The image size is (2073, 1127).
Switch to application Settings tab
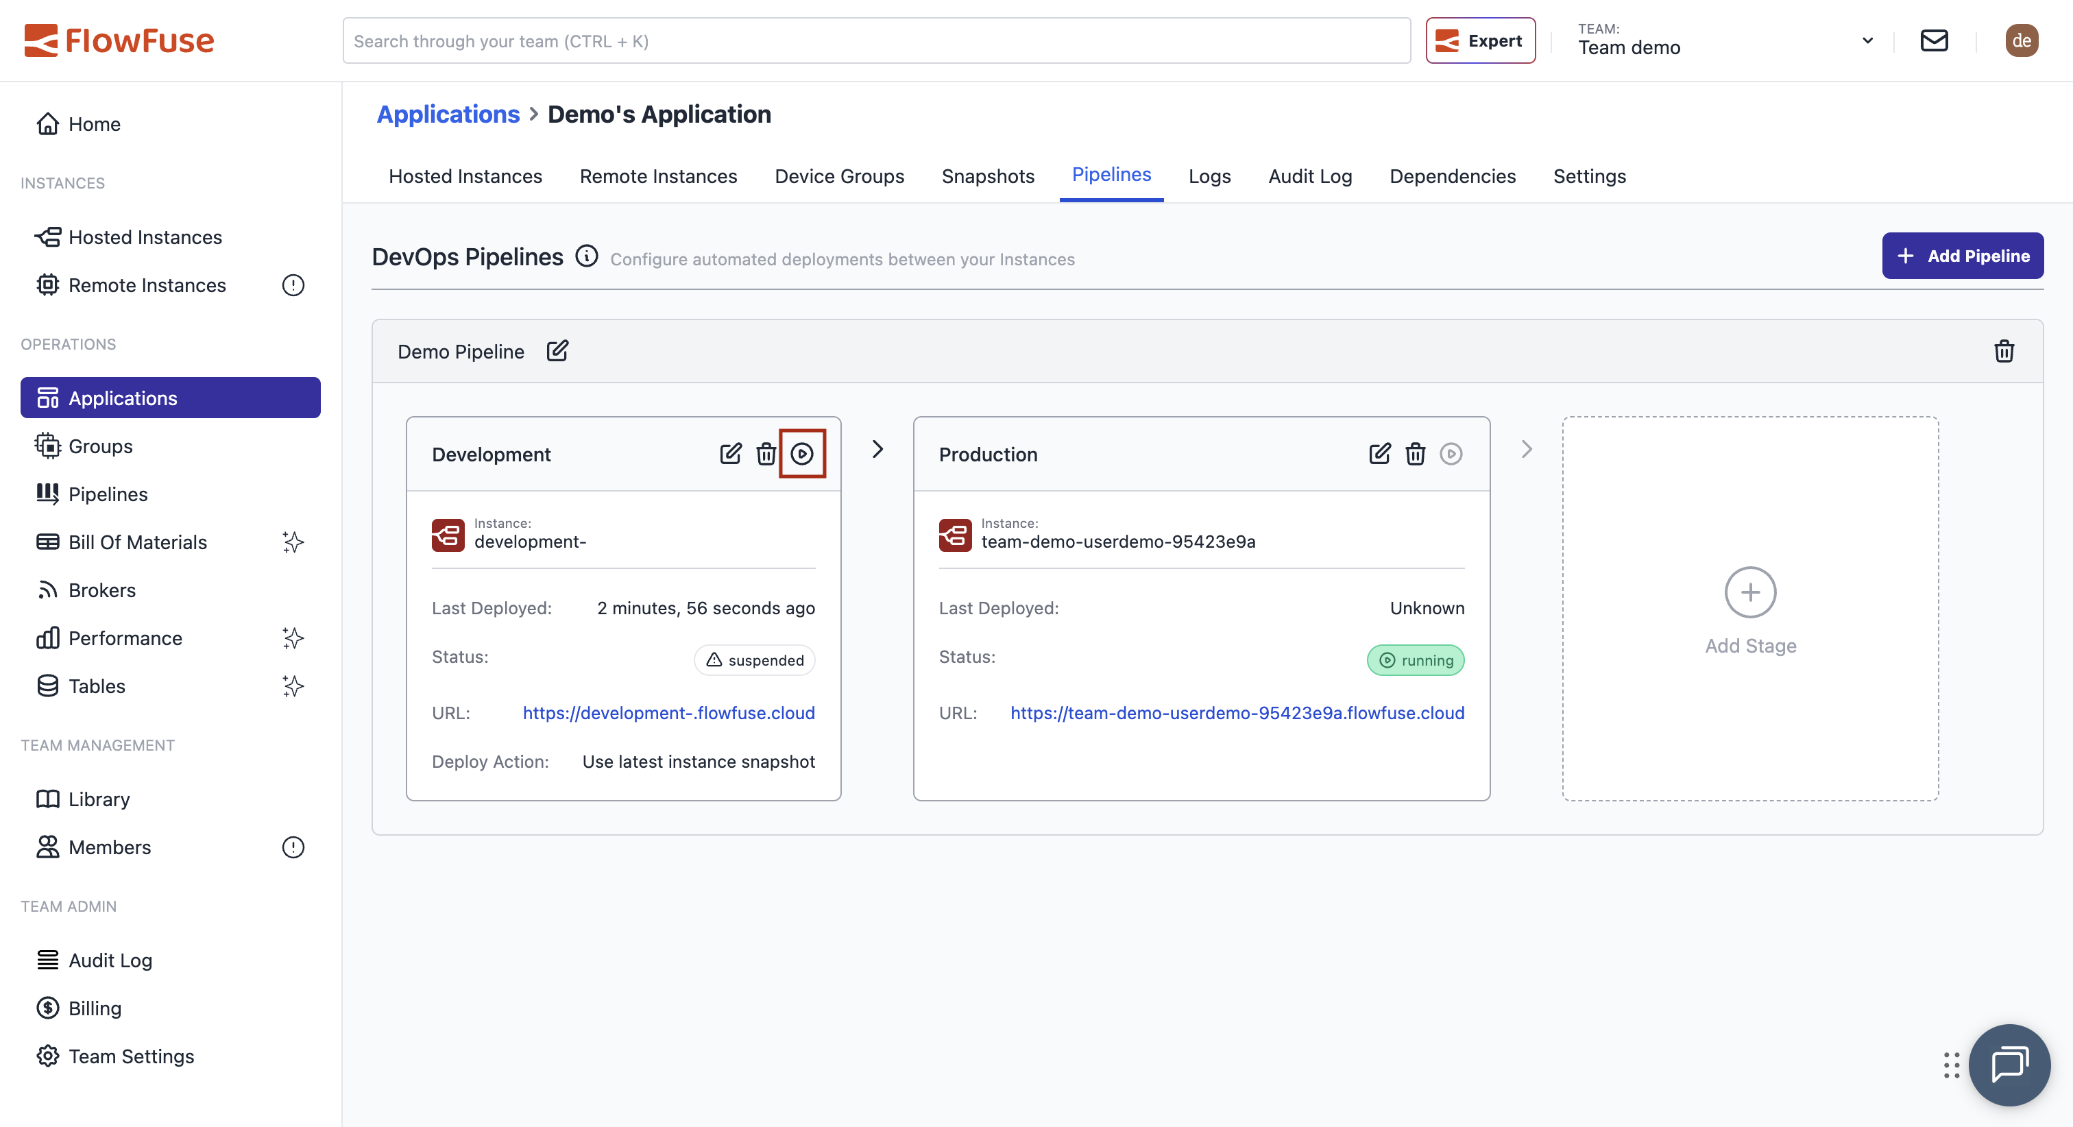(1589, 176)
